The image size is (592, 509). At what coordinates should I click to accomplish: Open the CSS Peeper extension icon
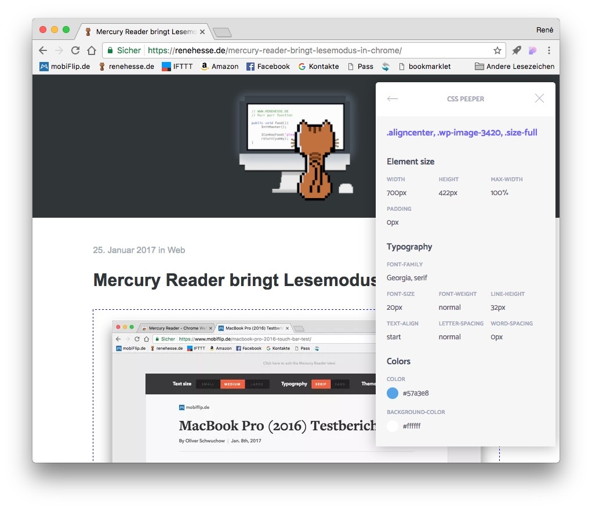pos(532,50)
